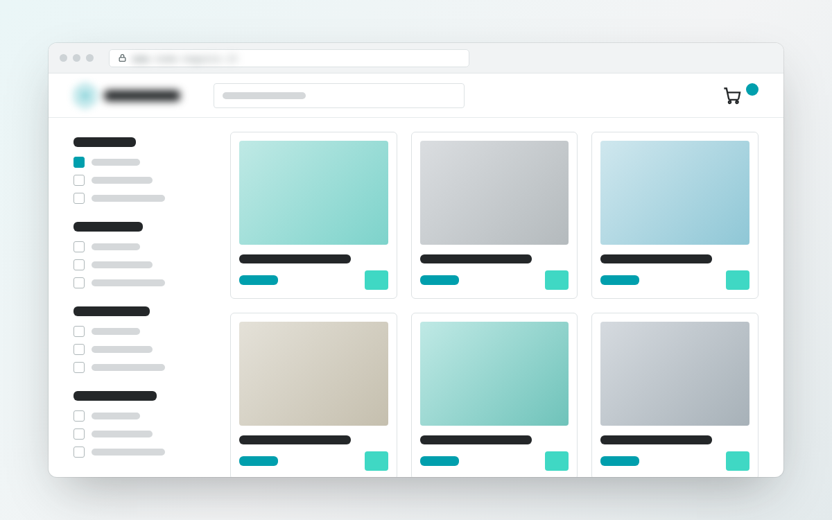The image size is (832, 520).
Task: Click price pill on light blue card
Action: [x=620, y=280]
